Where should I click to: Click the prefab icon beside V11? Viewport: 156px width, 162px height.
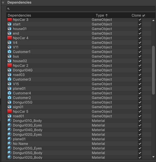(9, 47)
